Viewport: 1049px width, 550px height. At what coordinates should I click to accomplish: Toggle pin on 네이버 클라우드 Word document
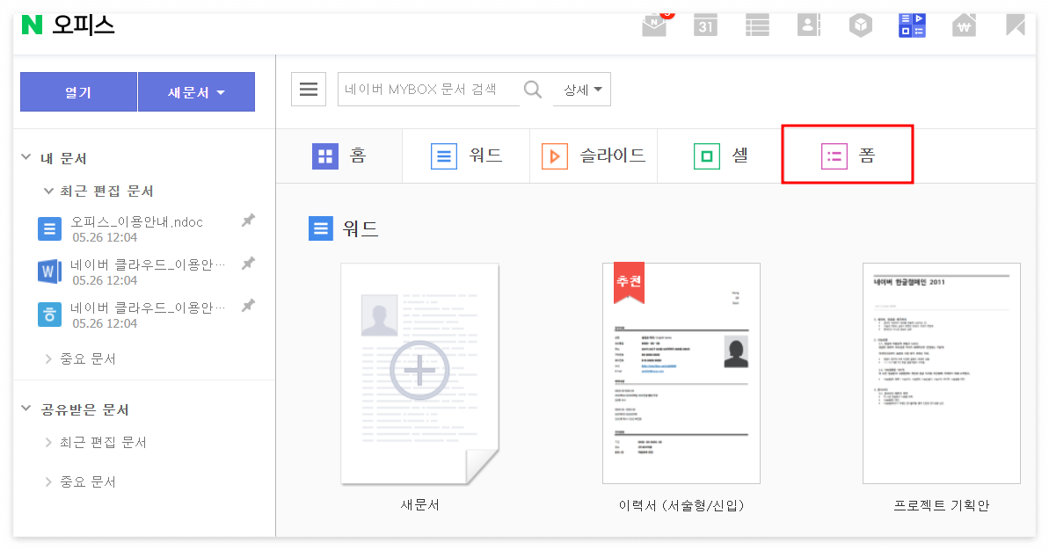[x=247, y=264]
